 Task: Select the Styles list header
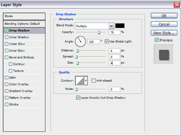tap(24, 16)
